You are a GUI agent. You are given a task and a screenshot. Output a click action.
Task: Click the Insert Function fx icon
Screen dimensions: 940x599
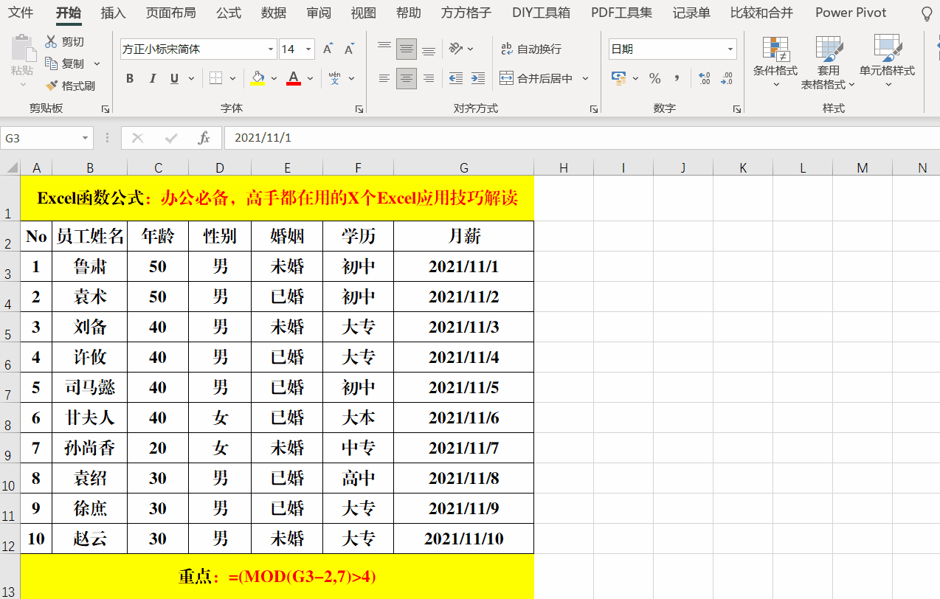coord(204,138)
